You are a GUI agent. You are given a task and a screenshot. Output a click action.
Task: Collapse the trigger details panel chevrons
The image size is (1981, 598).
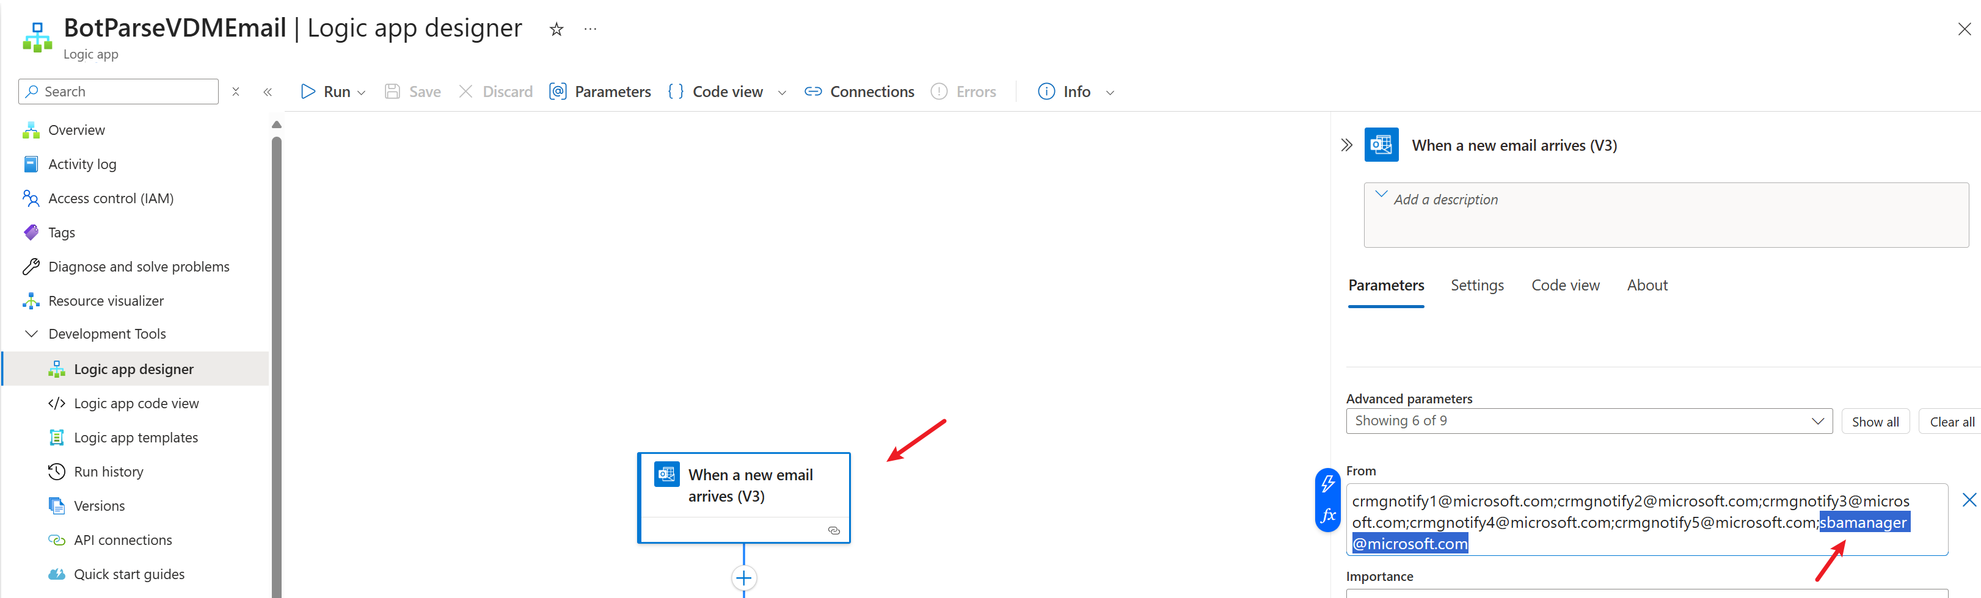tap(1346, 145)
